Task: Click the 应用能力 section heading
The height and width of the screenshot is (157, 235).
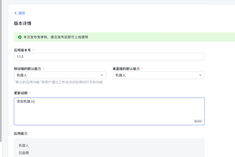Action: click(21, 133)
